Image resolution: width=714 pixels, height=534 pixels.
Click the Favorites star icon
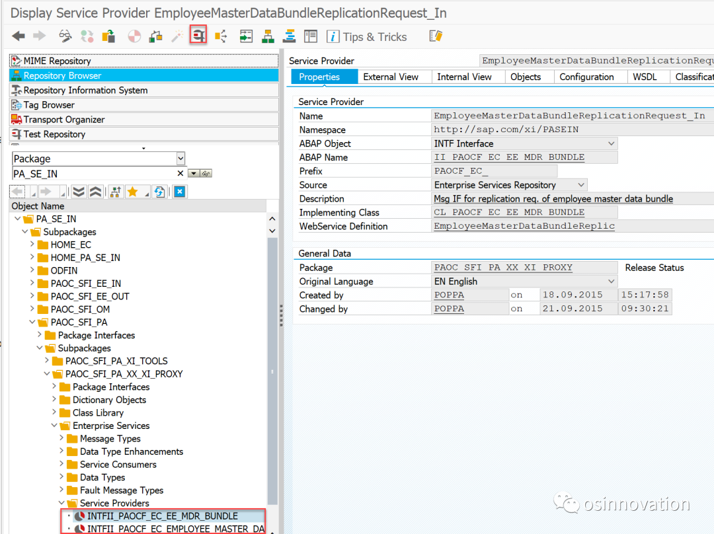132,192
